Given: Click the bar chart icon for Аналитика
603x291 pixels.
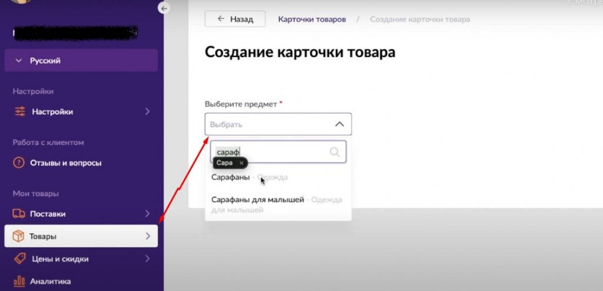Looking at the screenshot, I should click(19, 281).
